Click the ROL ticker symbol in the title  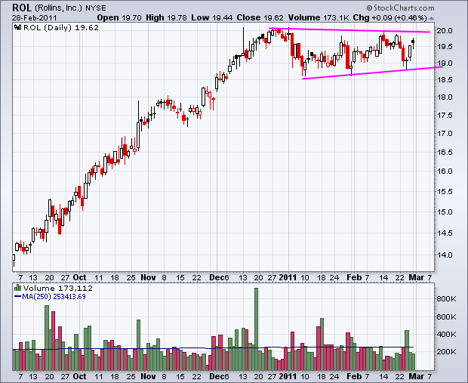[22, 8]
